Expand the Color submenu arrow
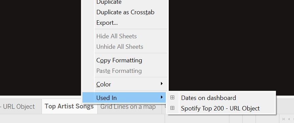This screenshot has width=294, height=123. (x=162, y=83)
